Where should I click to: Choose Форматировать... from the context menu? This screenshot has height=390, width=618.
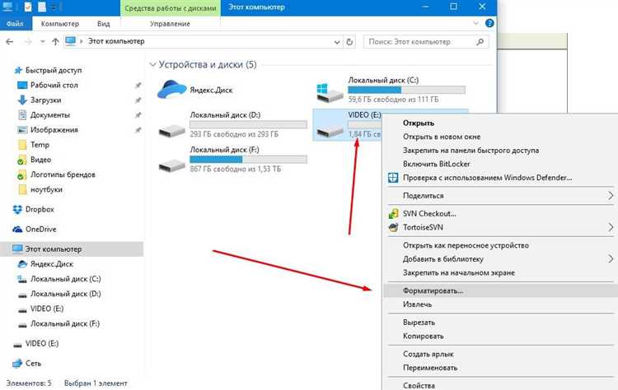433,290
